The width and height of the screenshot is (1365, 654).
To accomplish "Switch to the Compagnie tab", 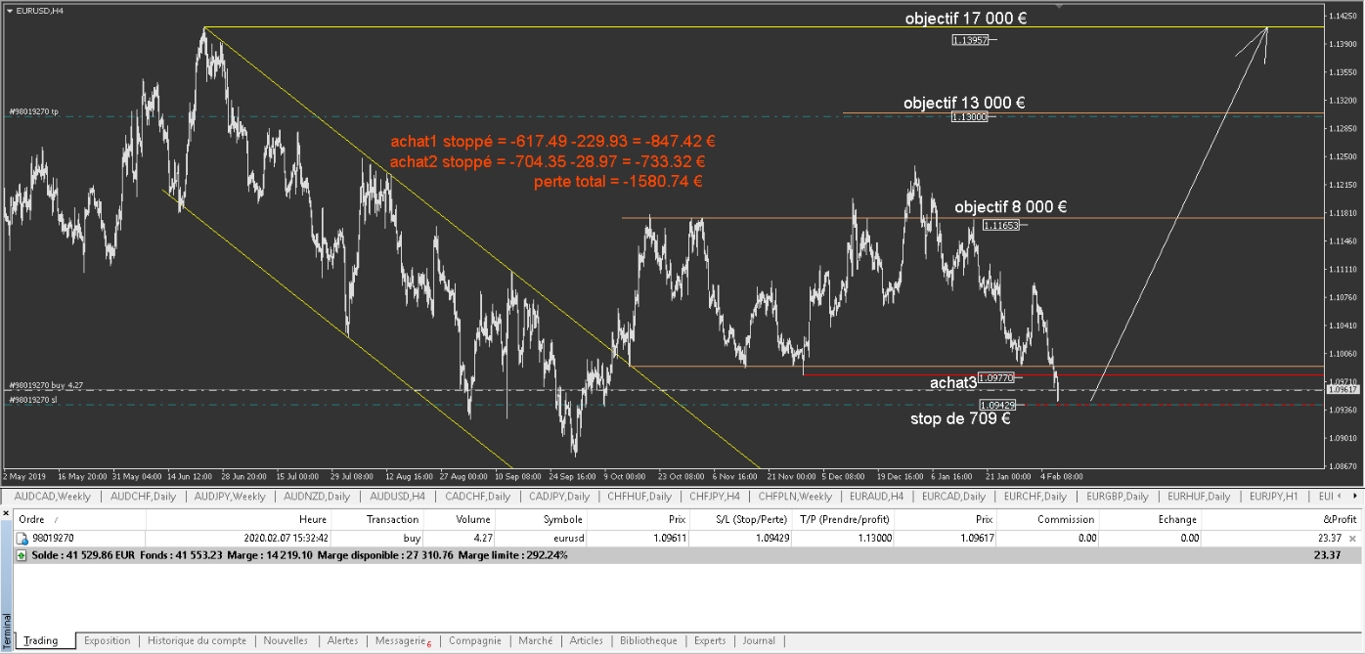I will 474,640.
